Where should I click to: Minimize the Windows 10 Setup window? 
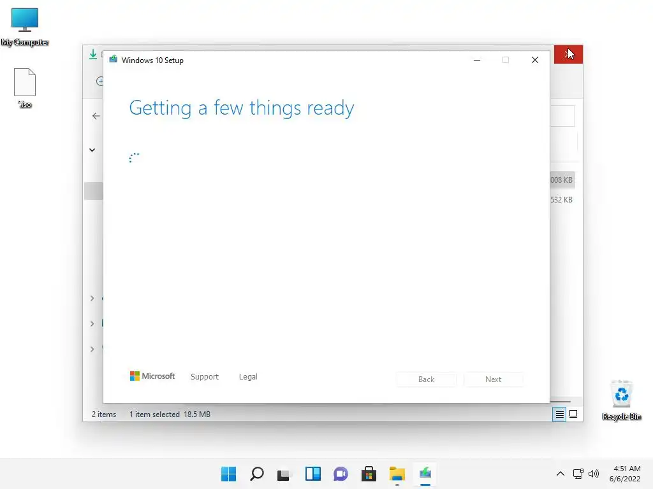pos(477,60)
